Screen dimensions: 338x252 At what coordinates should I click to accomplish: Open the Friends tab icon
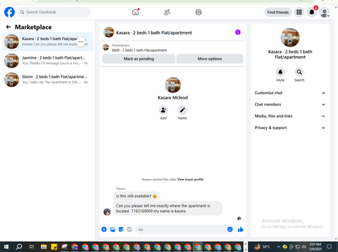(167, 12)
